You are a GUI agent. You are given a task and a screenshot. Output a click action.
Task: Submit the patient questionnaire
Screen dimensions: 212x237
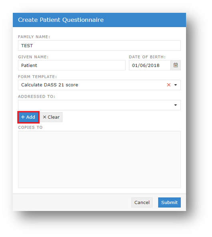coord(169,203)
